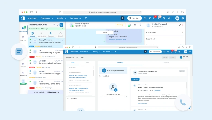The width and height of the screenshot is (212, 120).
Task: Toggle Online status badge in chat sidebar
Action: (23, 84)
